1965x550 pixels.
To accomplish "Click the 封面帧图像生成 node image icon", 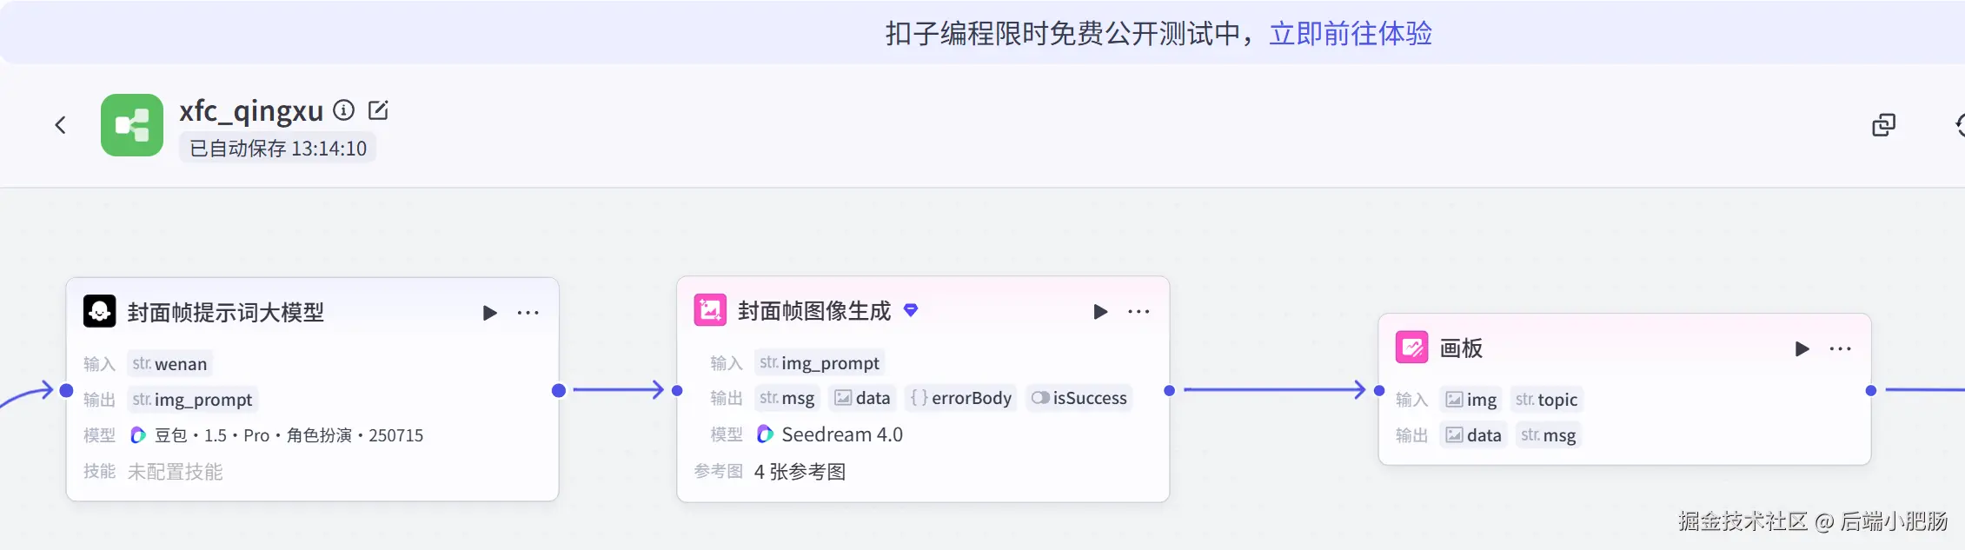I will (x=710, y=310).
